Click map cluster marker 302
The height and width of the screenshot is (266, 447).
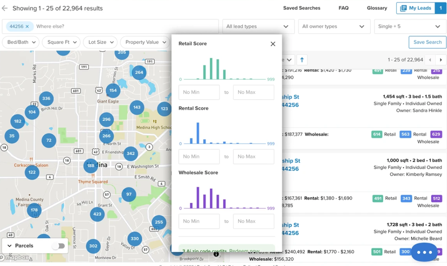point(93,246)
